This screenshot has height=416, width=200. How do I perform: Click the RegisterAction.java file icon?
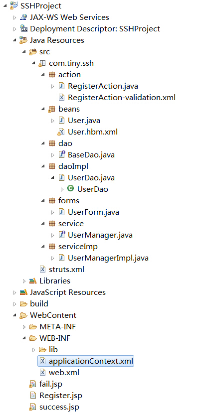(x=61, y=86)
